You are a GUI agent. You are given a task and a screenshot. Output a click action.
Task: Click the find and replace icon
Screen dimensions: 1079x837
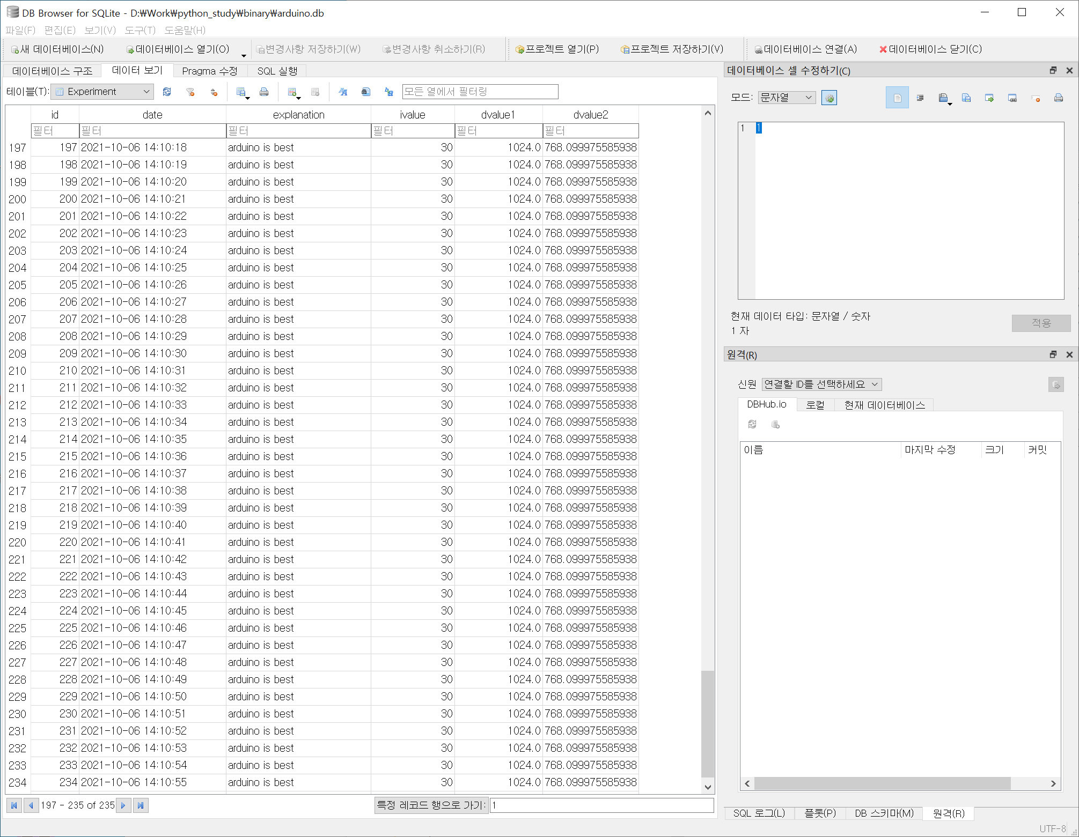point(389,92)
